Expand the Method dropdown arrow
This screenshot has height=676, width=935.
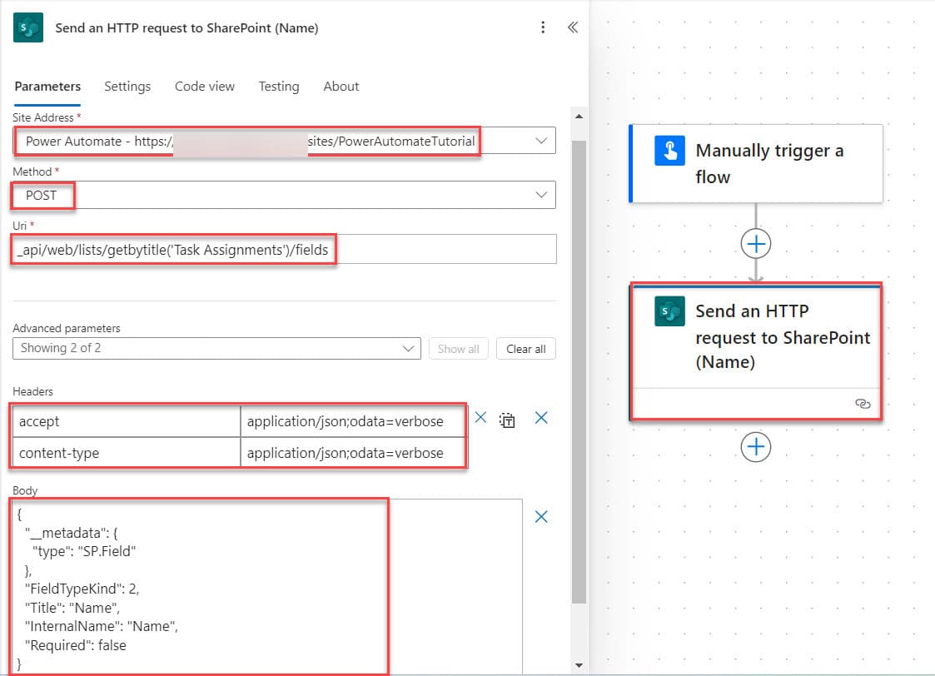click(541, 195)
